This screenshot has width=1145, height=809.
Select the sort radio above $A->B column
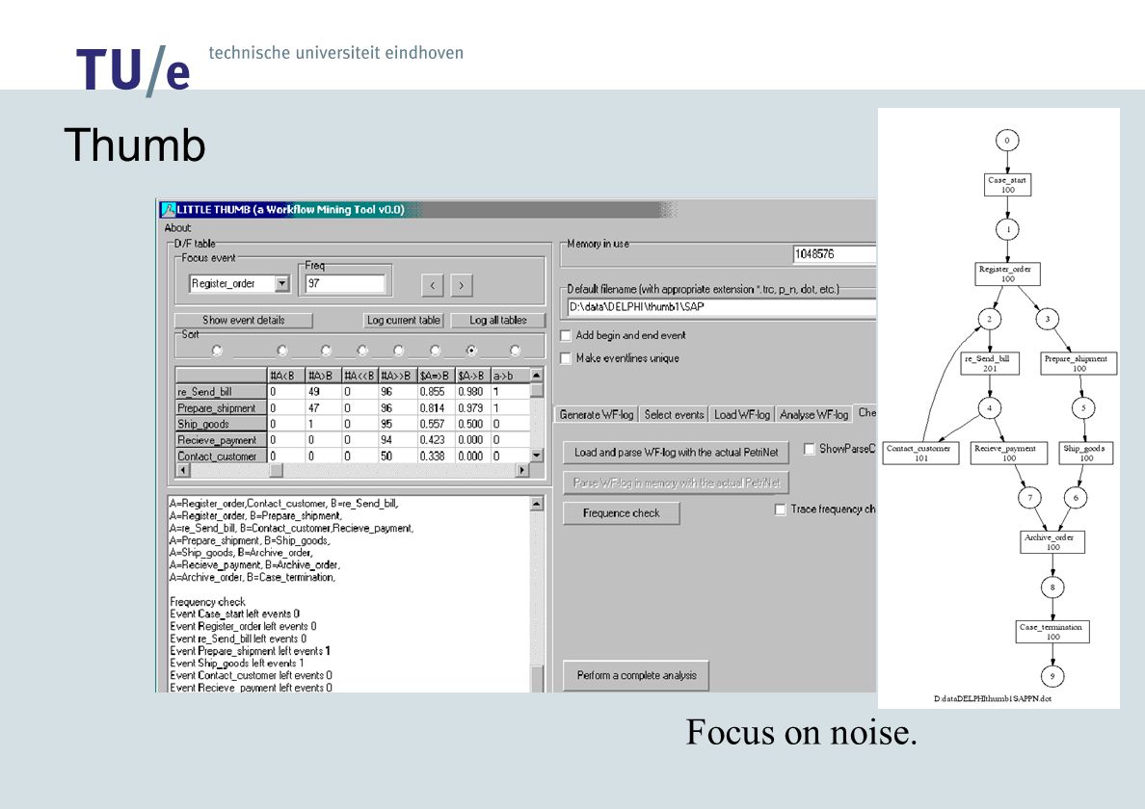(471, 351)
